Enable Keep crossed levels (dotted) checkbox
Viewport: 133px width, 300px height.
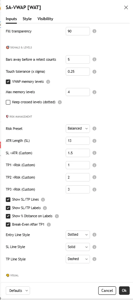8,102
